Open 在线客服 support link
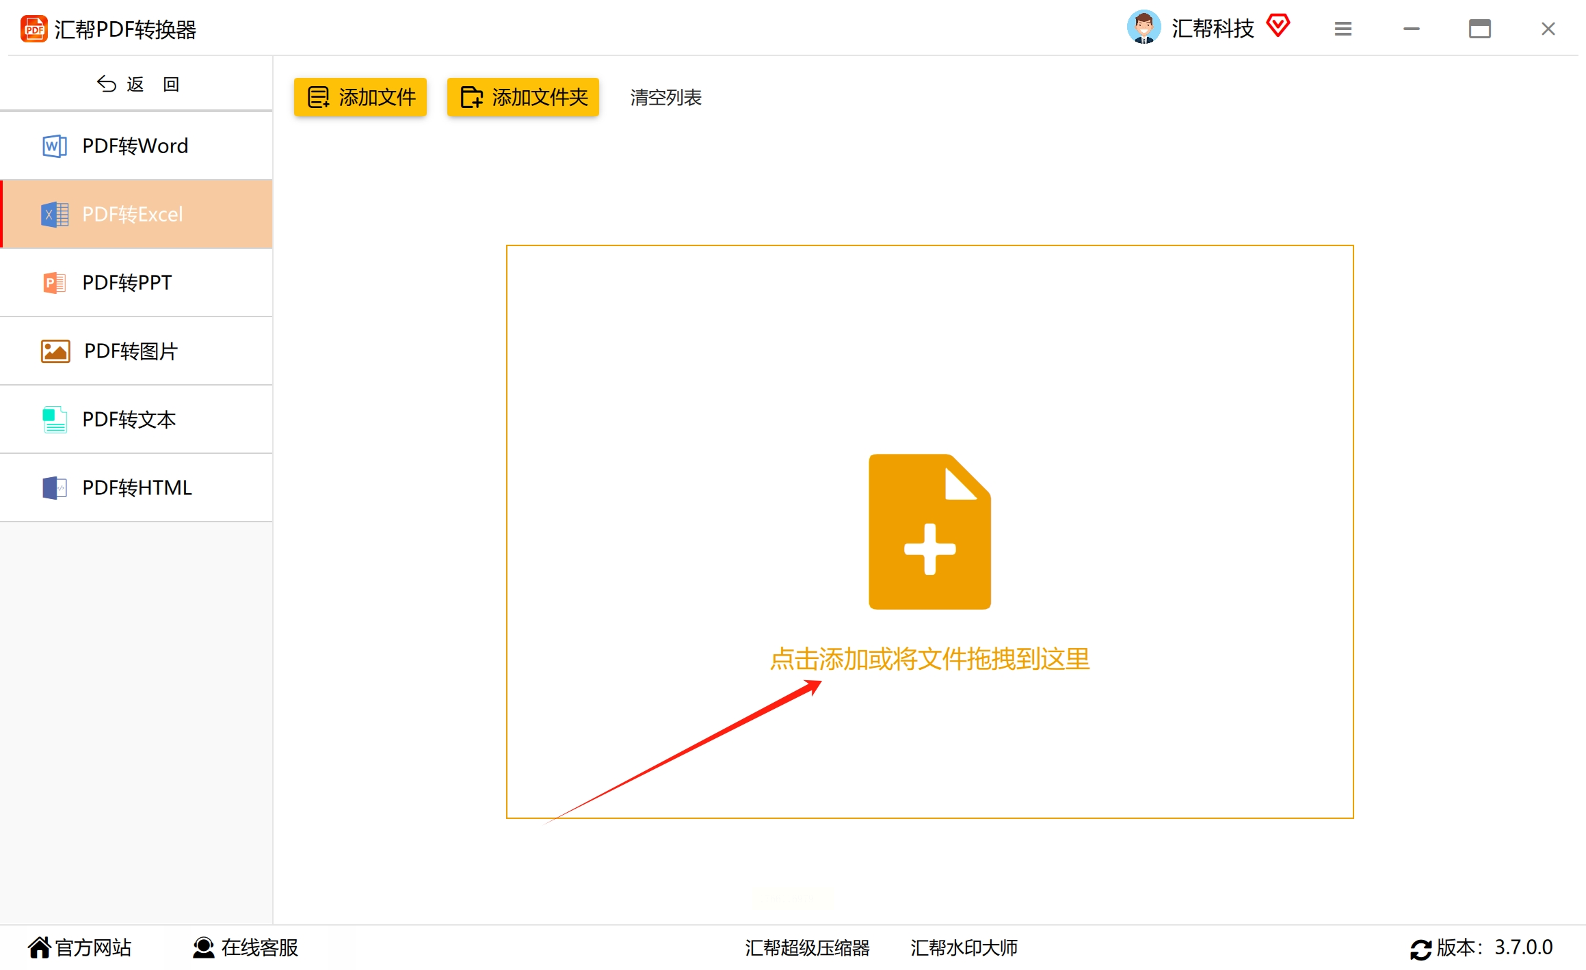The width and height of the screenshot is (1586, 970). tap(246, 947)
